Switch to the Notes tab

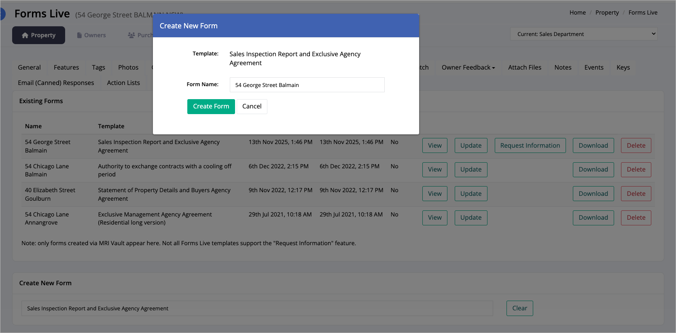(x=563, y=68)
